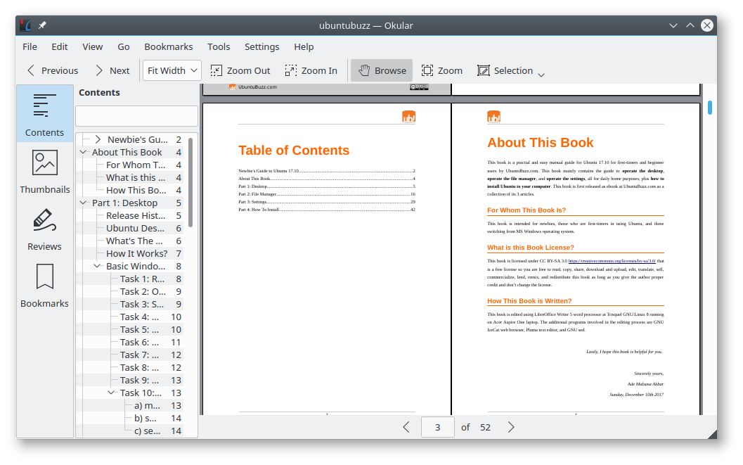Image resolution: width=743 pixels, height=465 pixels.
Task: Click the creativecommons.org license link in document
Action: click(x=612, y=261)
